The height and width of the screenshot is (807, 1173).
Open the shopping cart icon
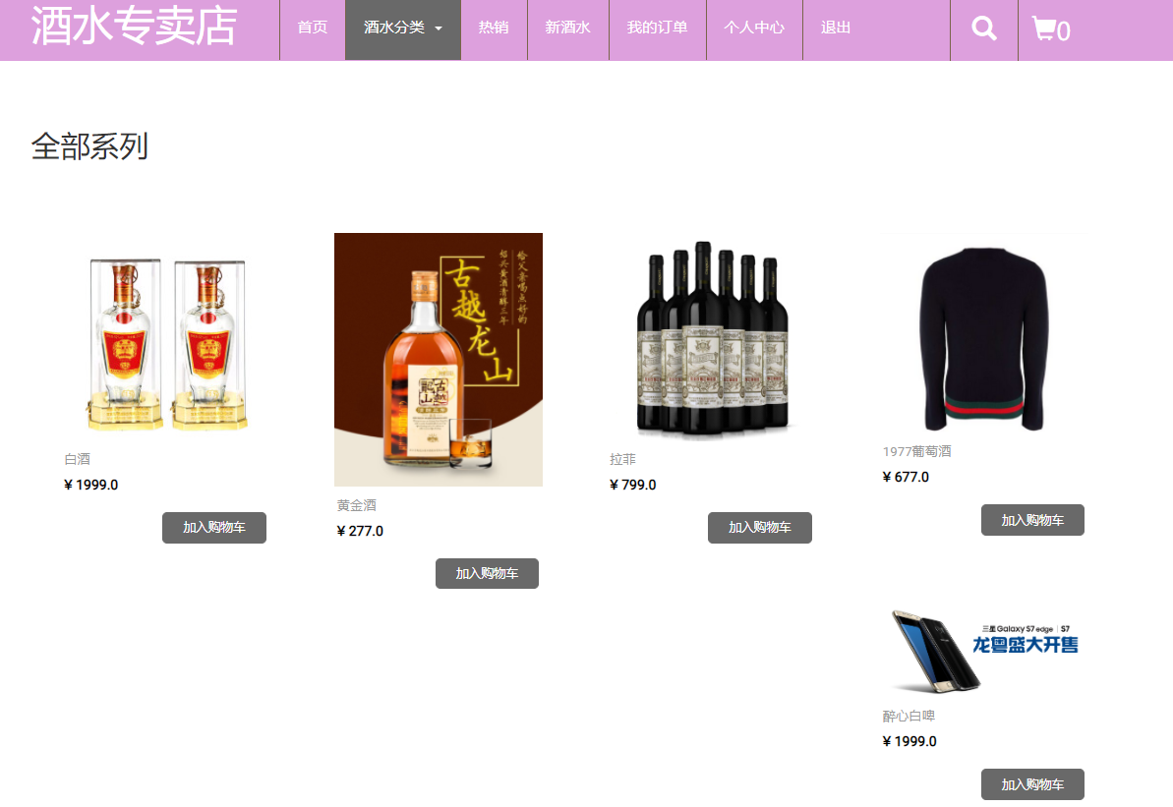1051,29
